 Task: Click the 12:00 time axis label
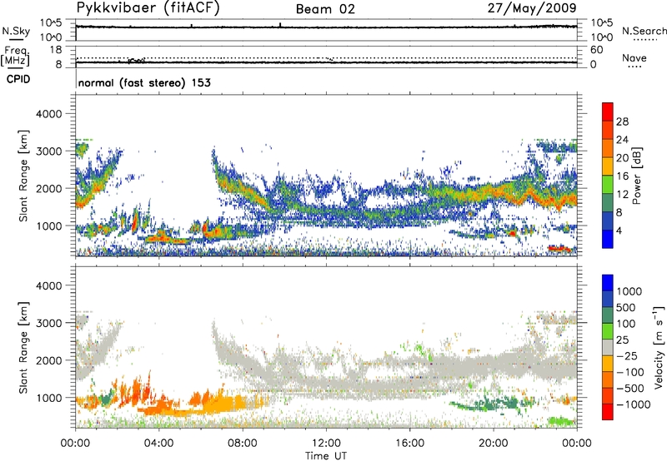coord(326,444)
